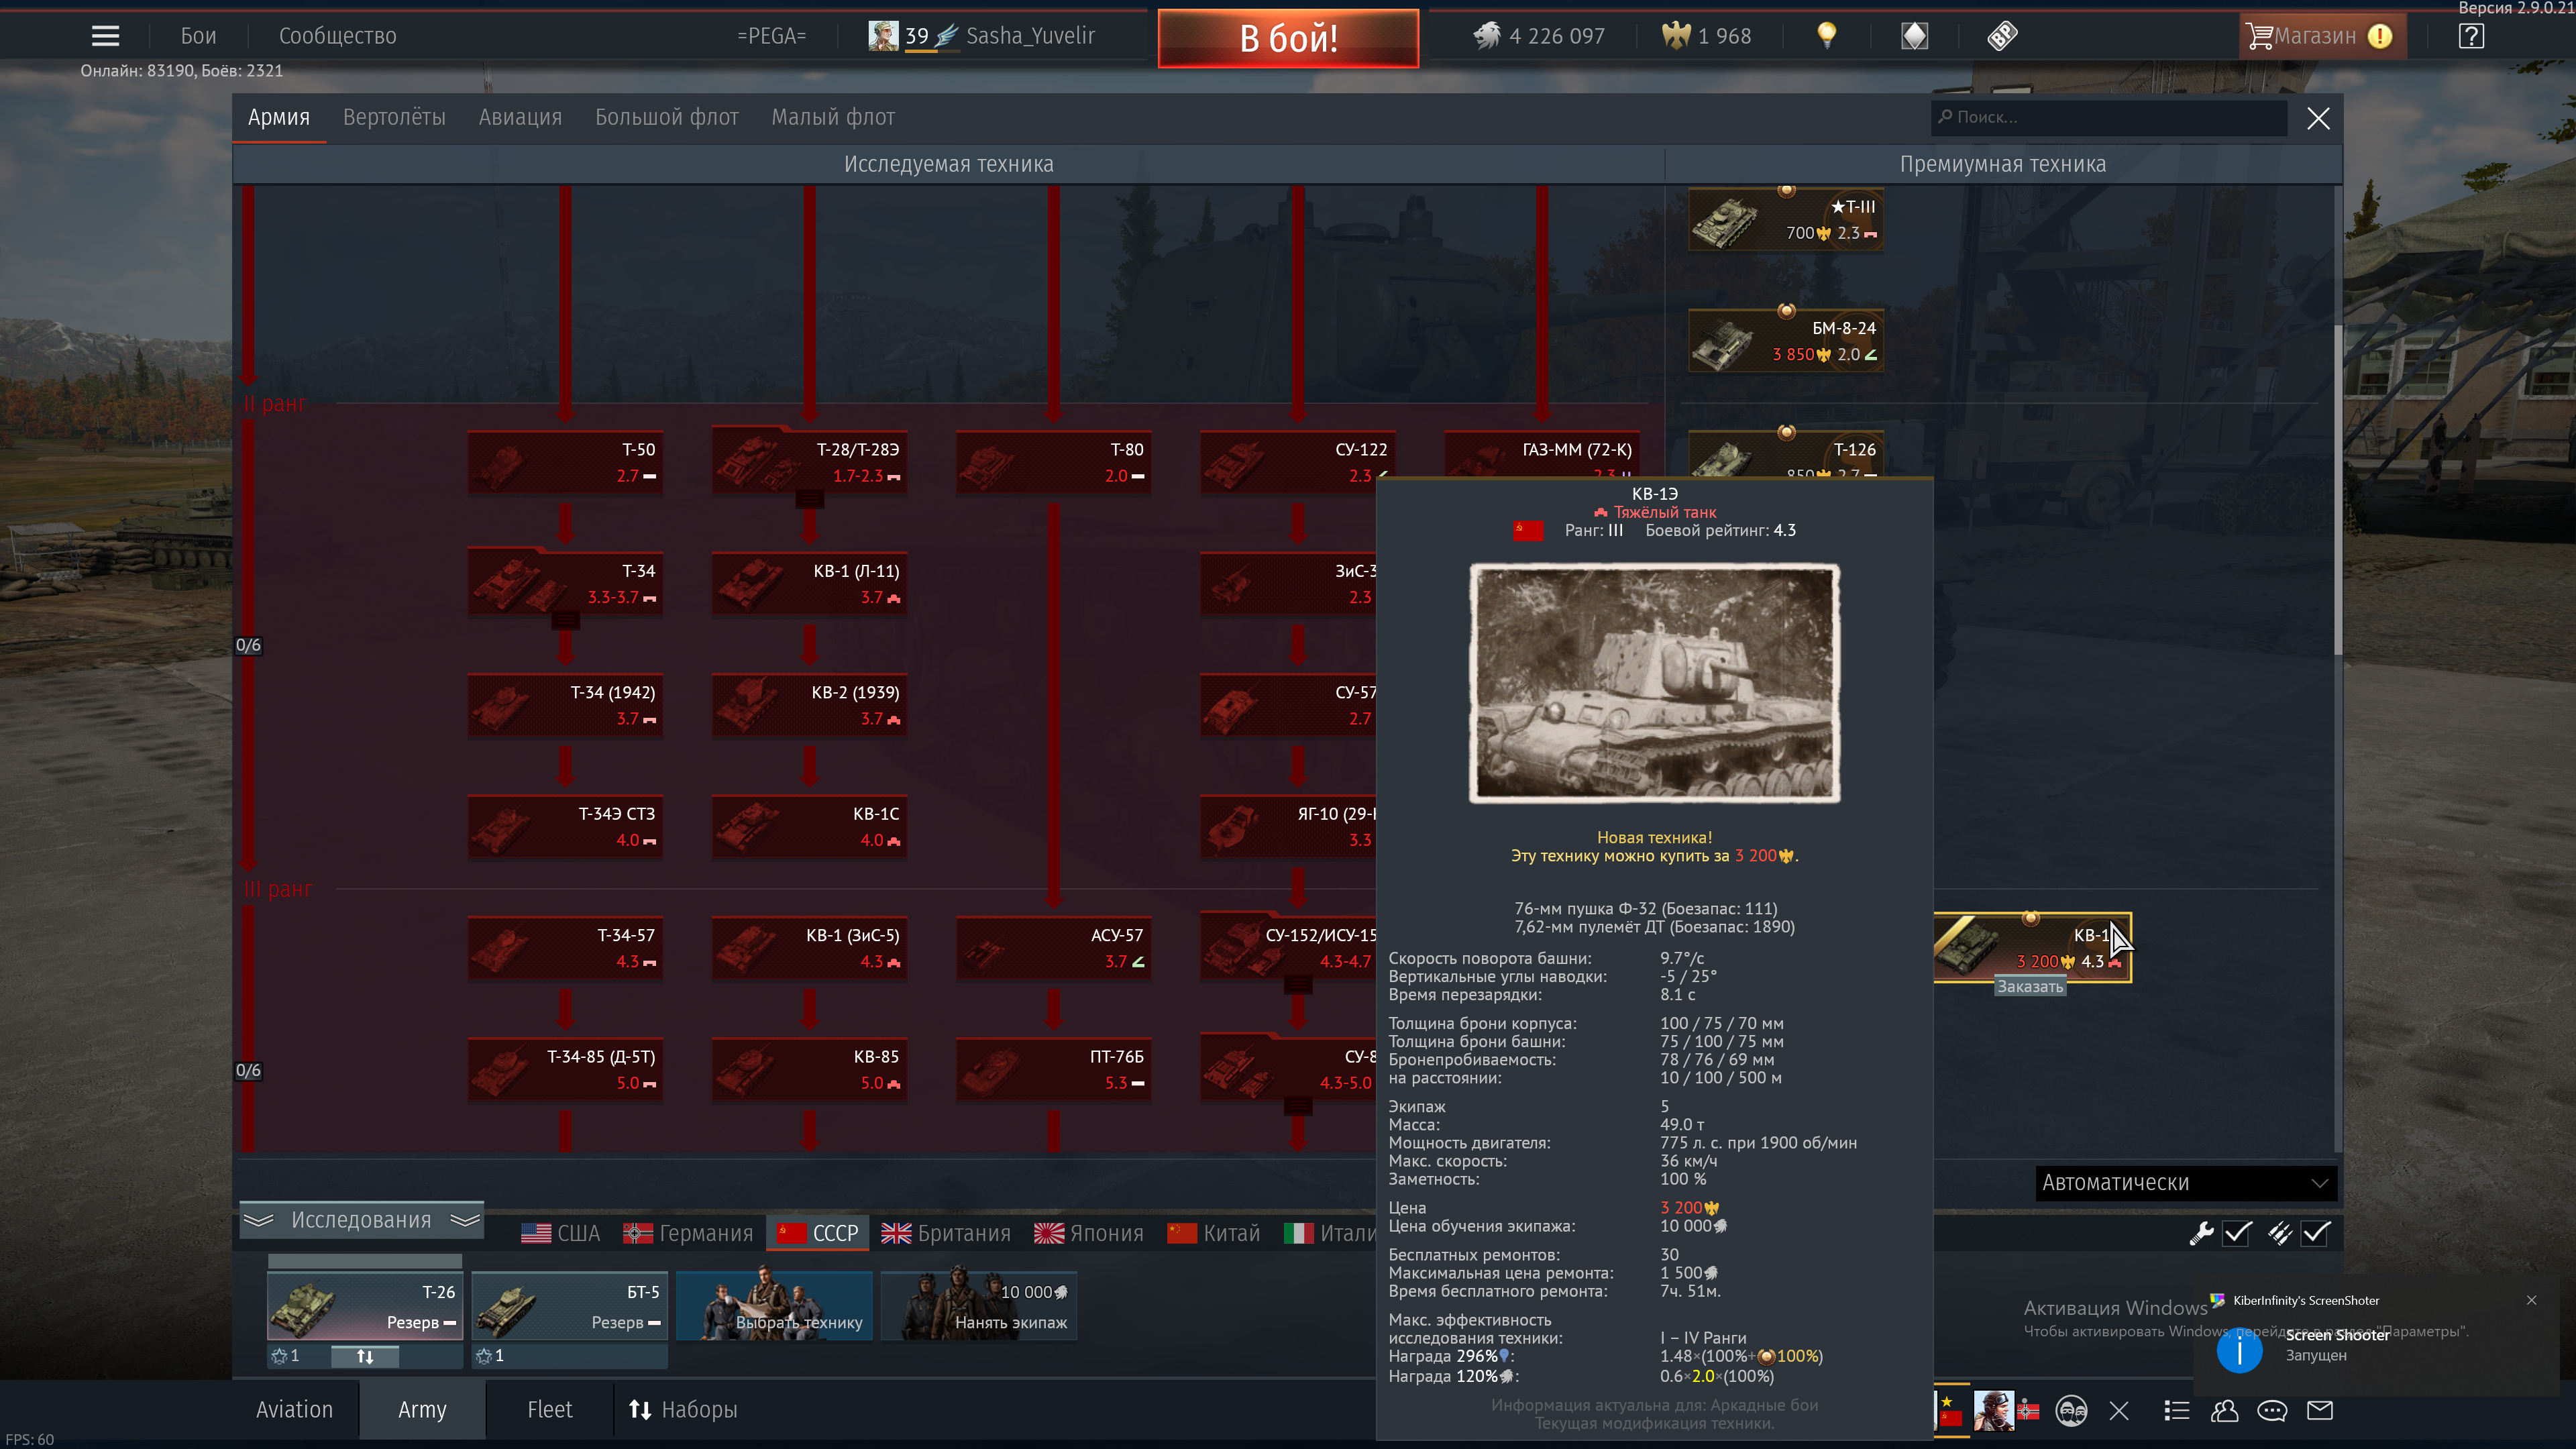Select Германия nation tab

[688, 1233]
